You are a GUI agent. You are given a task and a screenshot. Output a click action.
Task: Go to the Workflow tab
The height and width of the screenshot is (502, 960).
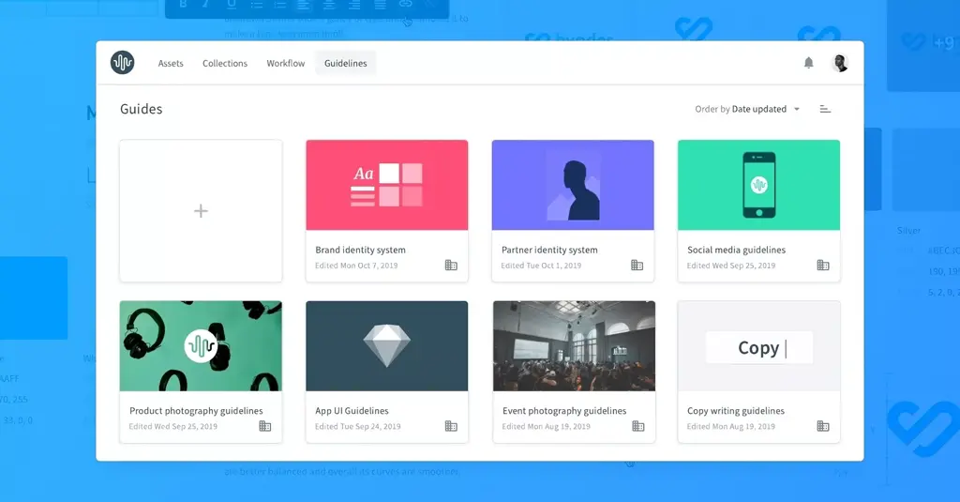(286, 64)
